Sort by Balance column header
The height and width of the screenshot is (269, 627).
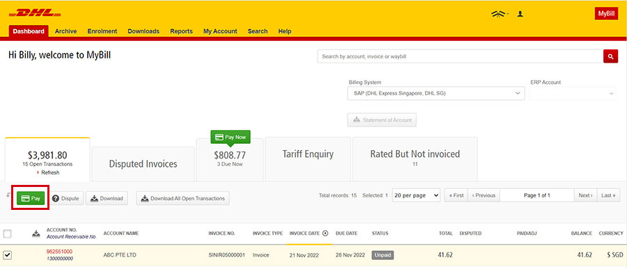(582, 234)
